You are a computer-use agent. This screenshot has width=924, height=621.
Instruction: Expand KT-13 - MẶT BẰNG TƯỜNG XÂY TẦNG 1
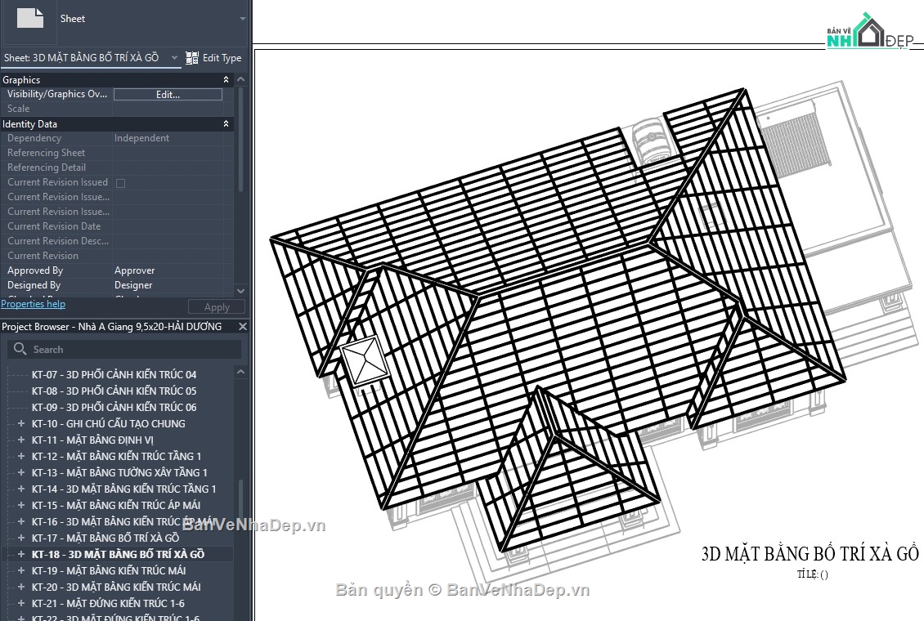[21, 472]
